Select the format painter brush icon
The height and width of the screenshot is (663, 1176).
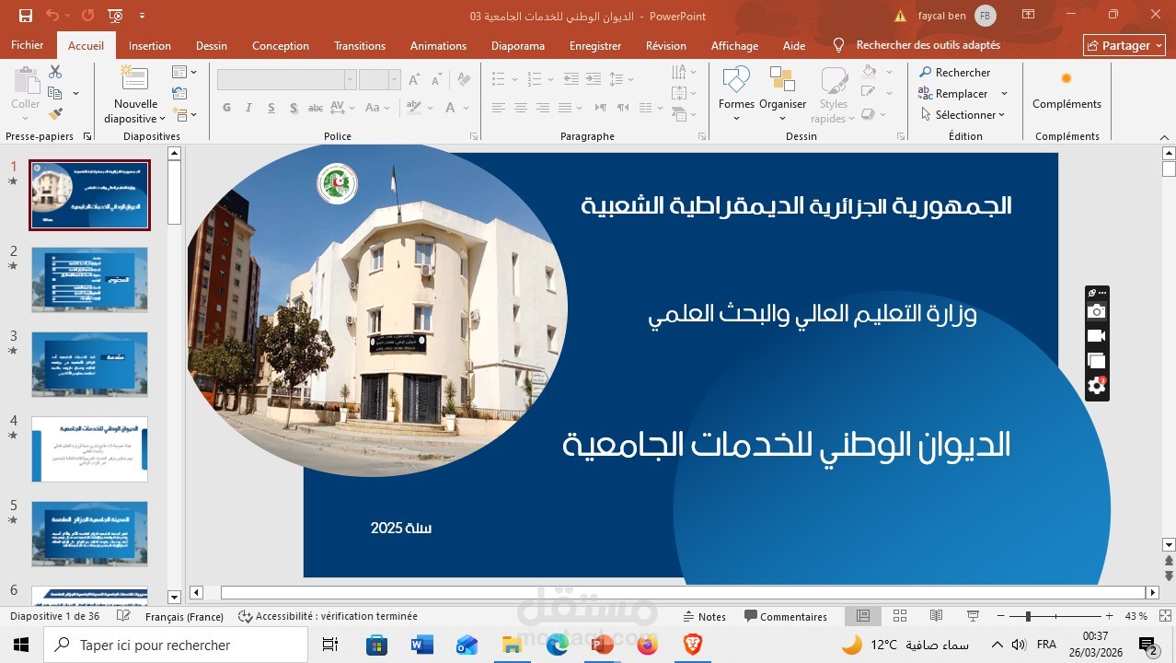[x=55, y=112]
